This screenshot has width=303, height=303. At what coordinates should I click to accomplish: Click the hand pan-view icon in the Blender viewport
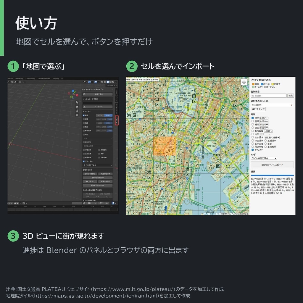tap(77, 107)
